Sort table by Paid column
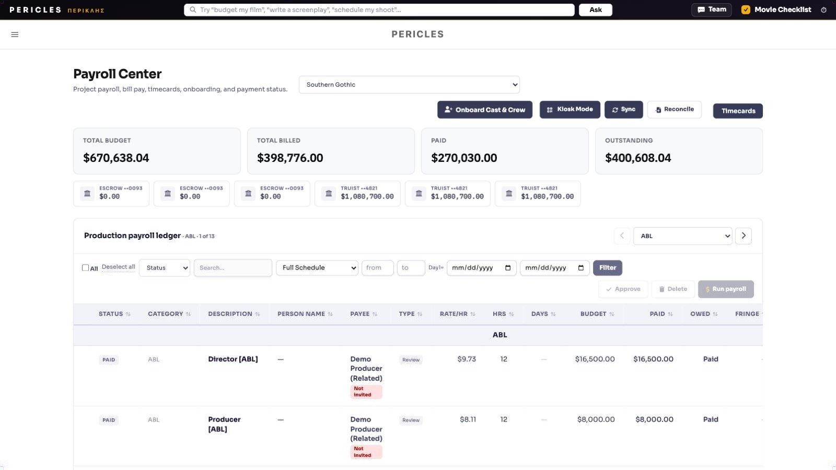The image size is (836, 470). pyautogui.click(x=661, y=314)
